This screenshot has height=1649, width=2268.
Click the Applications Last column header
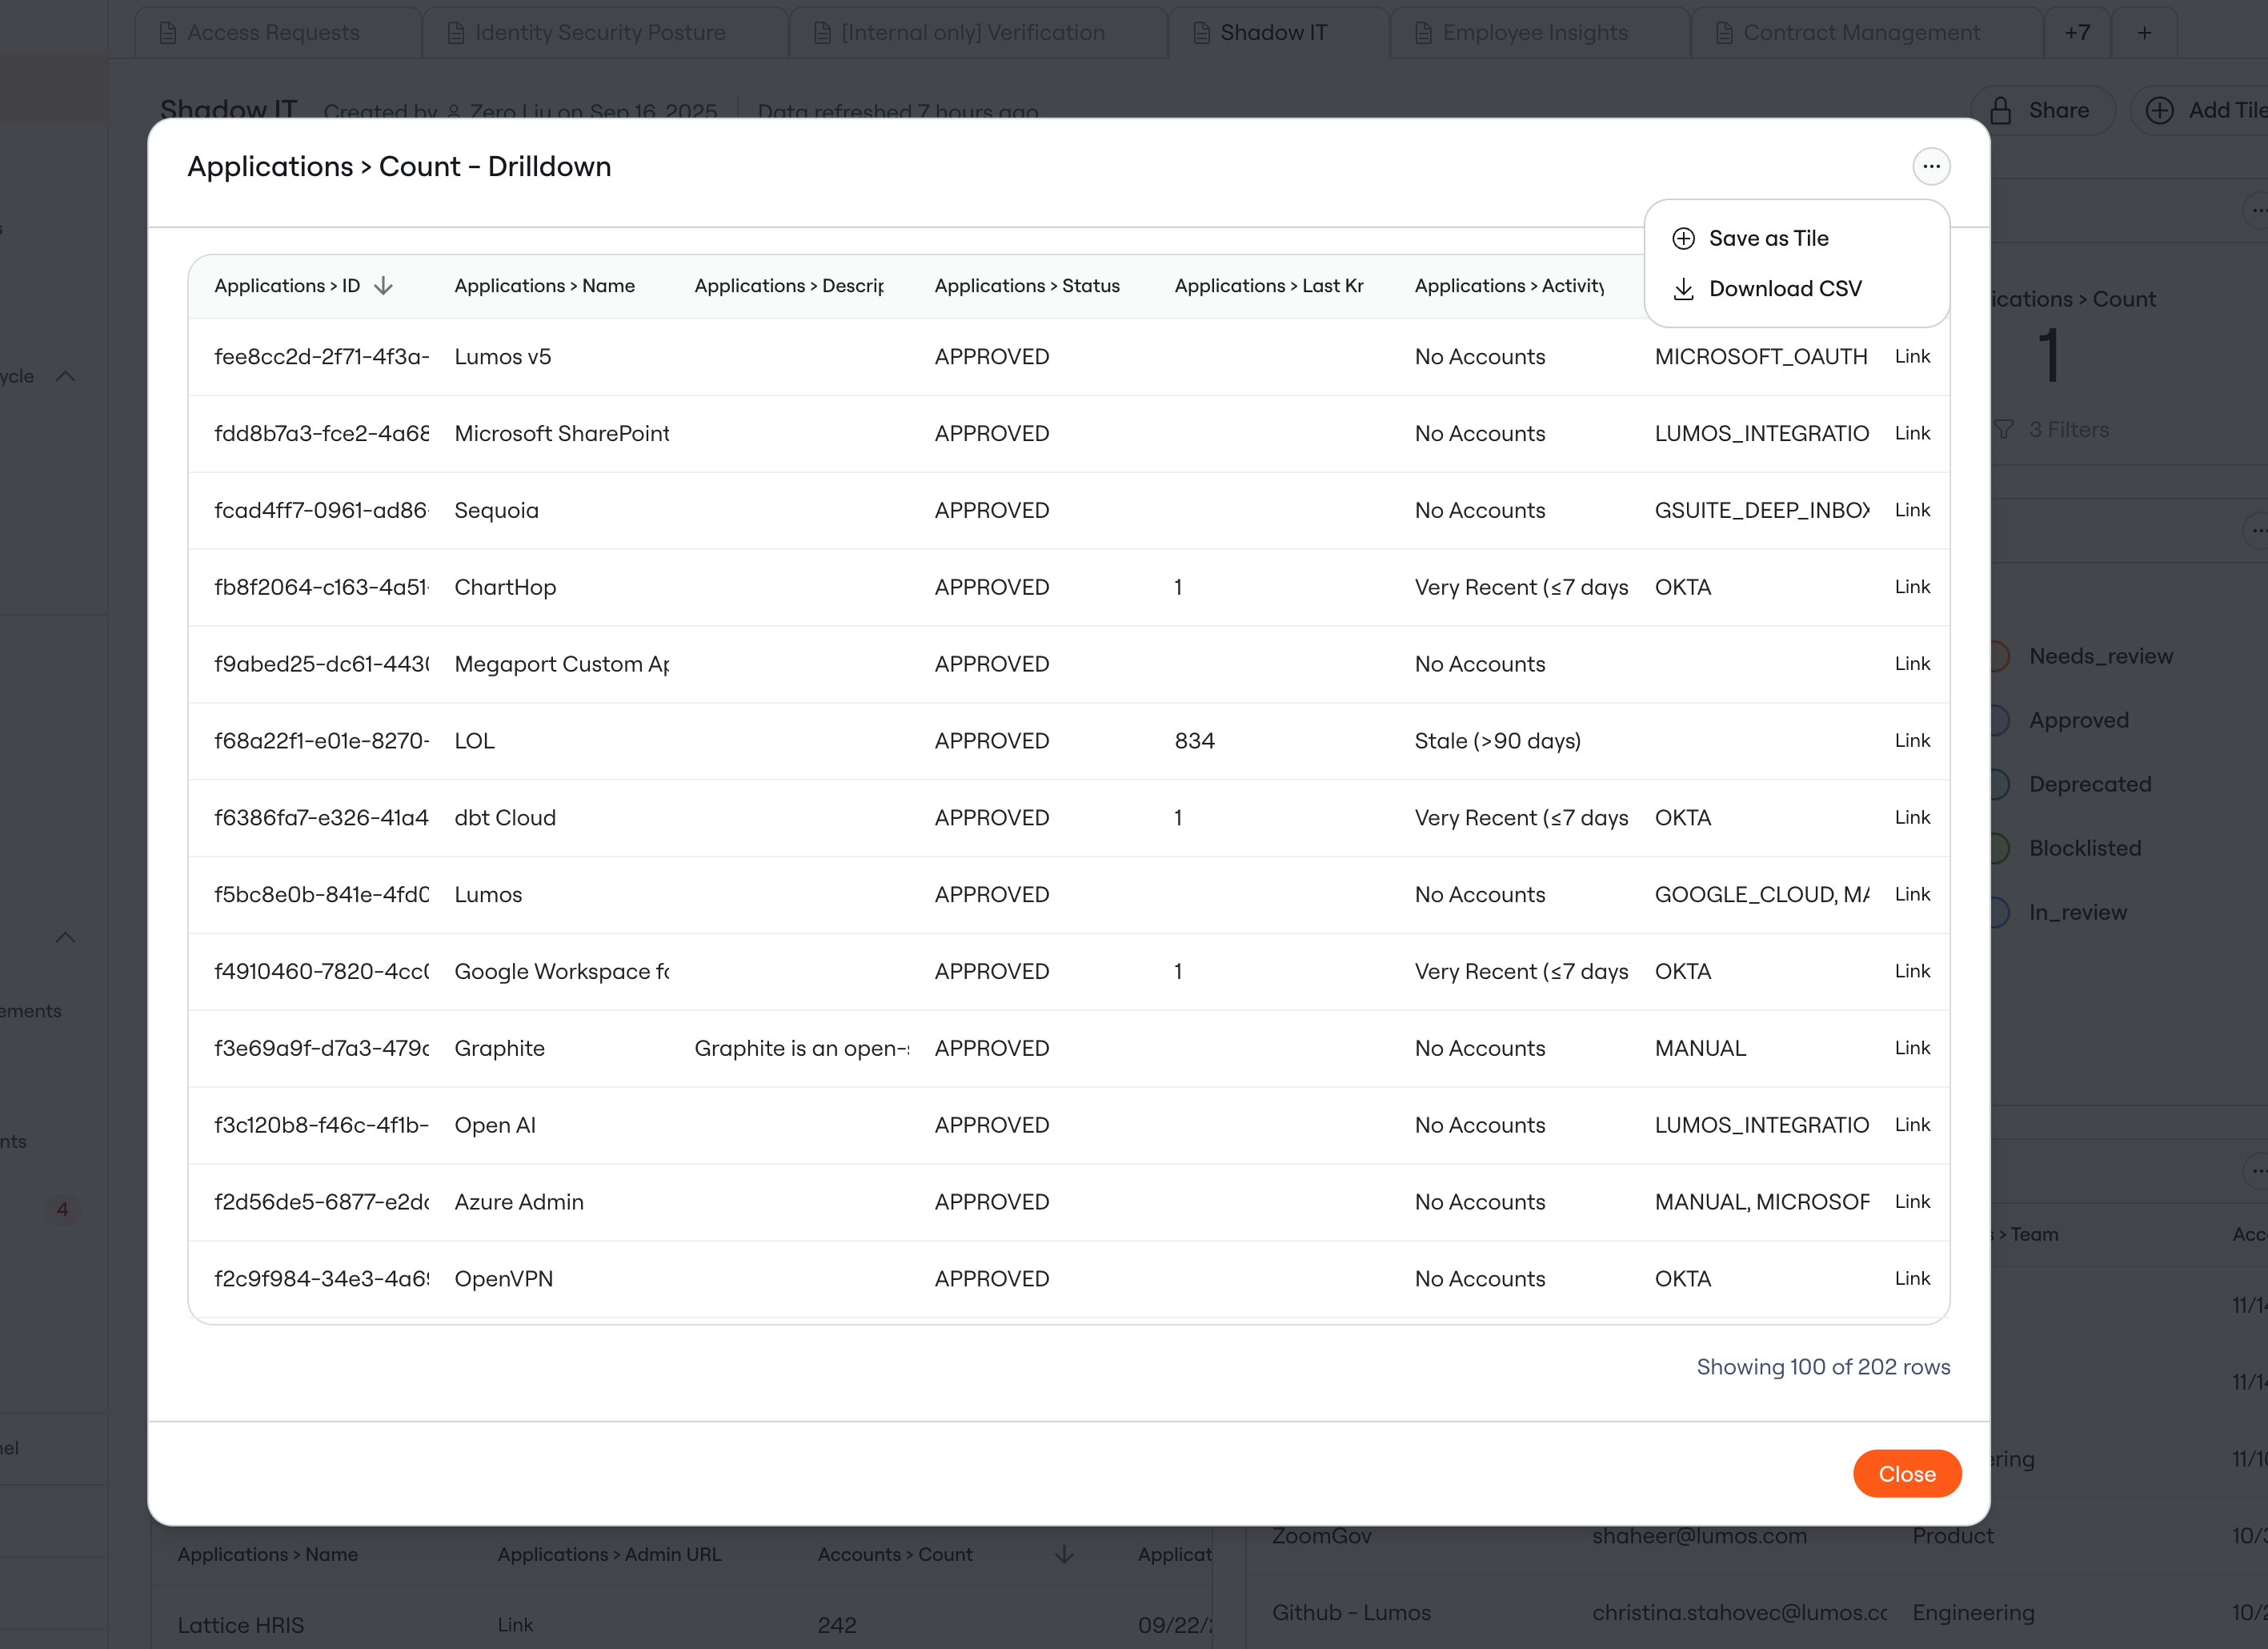point(1268,286)
